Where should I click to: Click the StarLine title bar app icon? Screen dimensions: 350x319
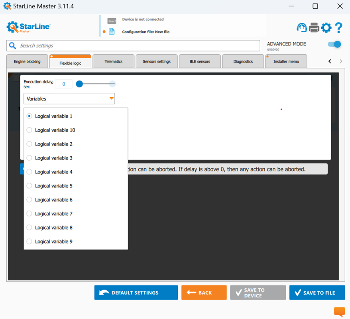(x=7, y=6)
